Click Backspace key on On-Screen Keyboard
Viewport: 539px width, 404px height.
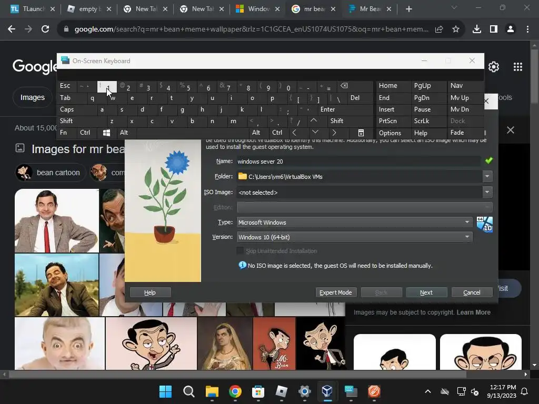pos(344,86)
